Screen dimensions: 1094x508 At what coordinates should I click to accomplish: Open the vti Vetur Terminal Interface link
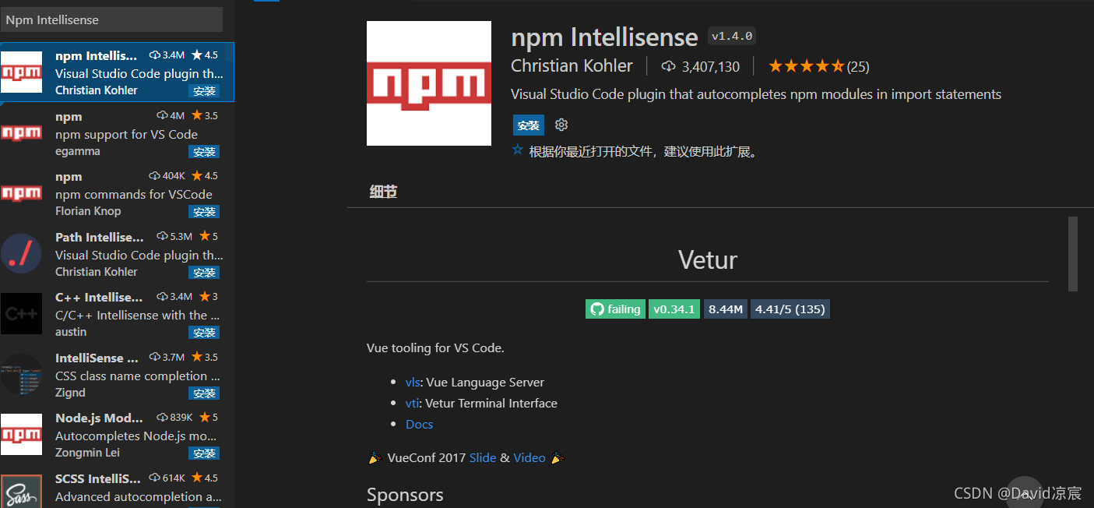412,404
